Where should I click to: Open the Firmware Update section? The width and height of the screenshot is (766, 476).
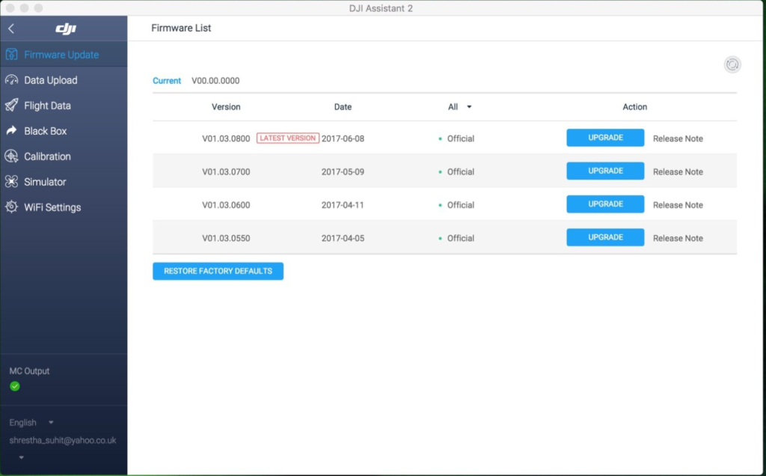click(56, 54)
